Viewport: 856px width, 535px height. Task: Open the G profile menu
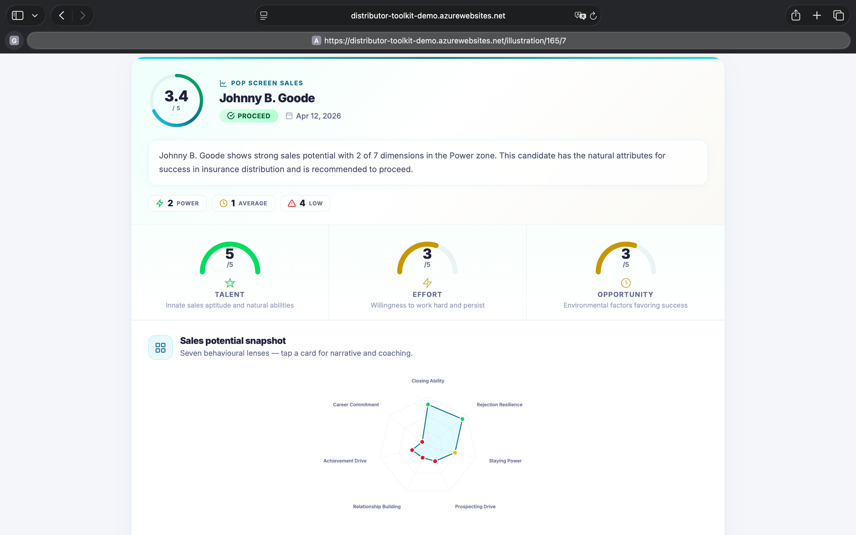[14, 40]
